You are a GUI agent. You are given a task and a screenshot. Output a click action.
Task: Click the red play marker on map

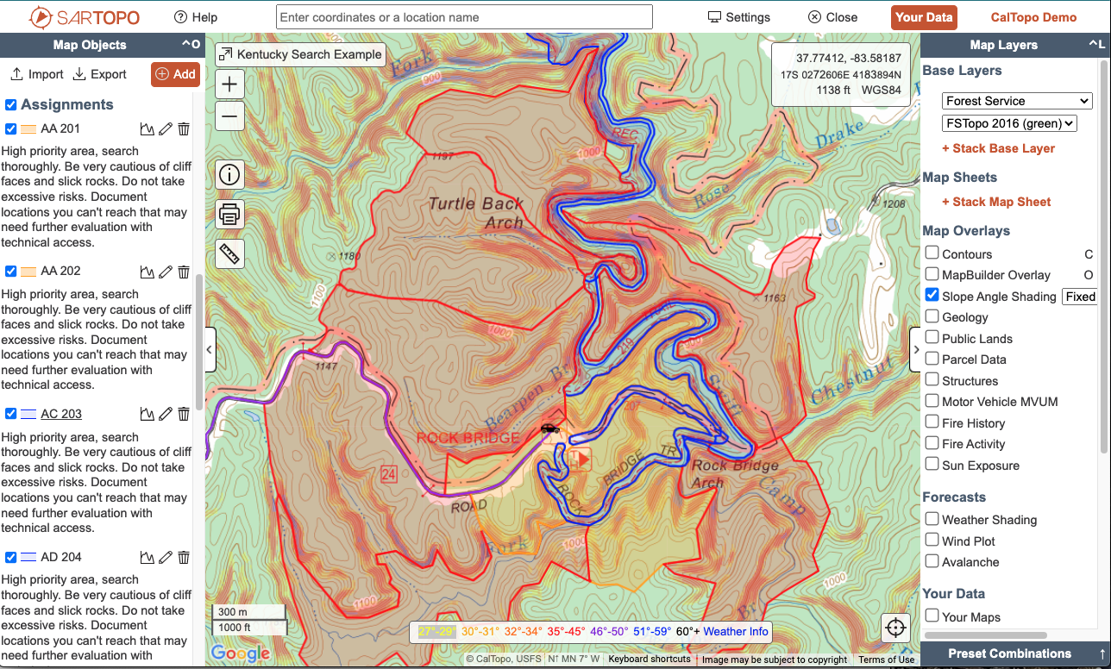tap(583, 460)
